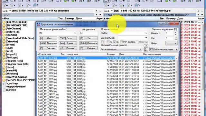Select the [Users] folder icon

tap(4, 67)
